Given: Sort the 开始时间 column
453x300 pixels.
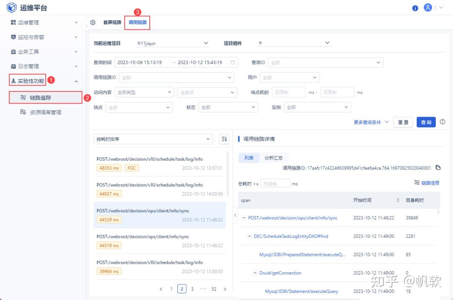Looking at the screenshot, I should tap(398, 200).
